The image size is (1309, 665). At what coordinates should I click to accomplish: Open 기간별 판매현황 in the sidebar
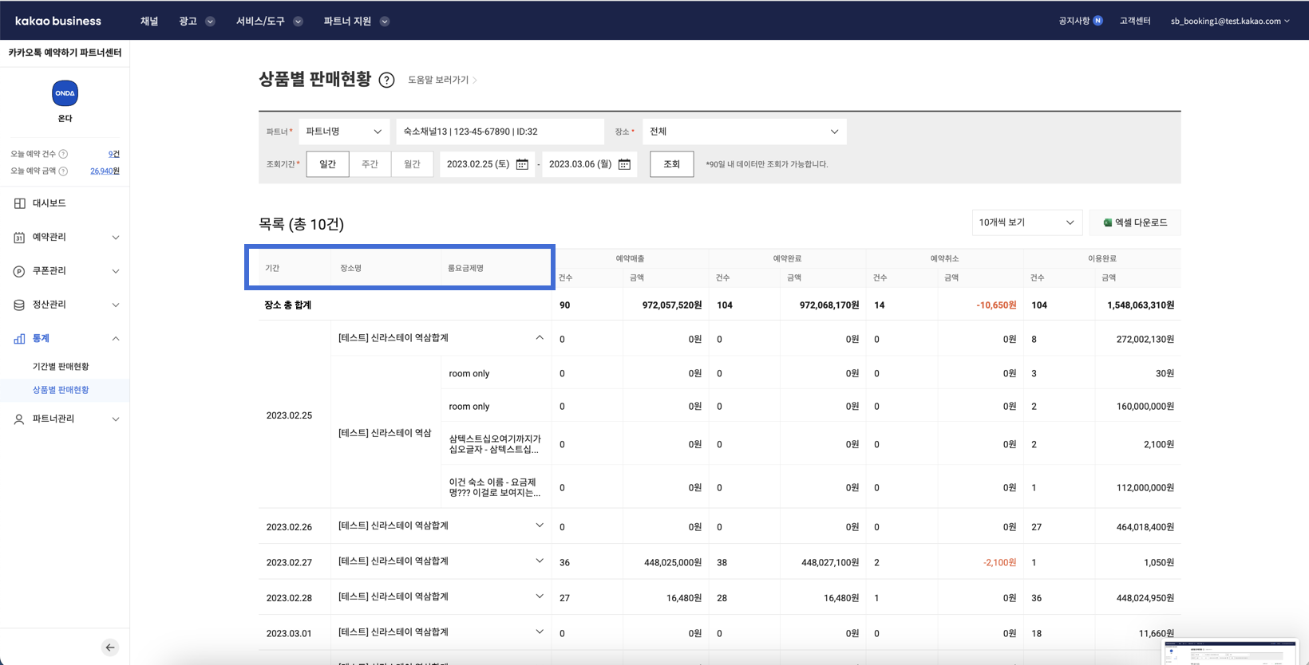pos(61,367)
